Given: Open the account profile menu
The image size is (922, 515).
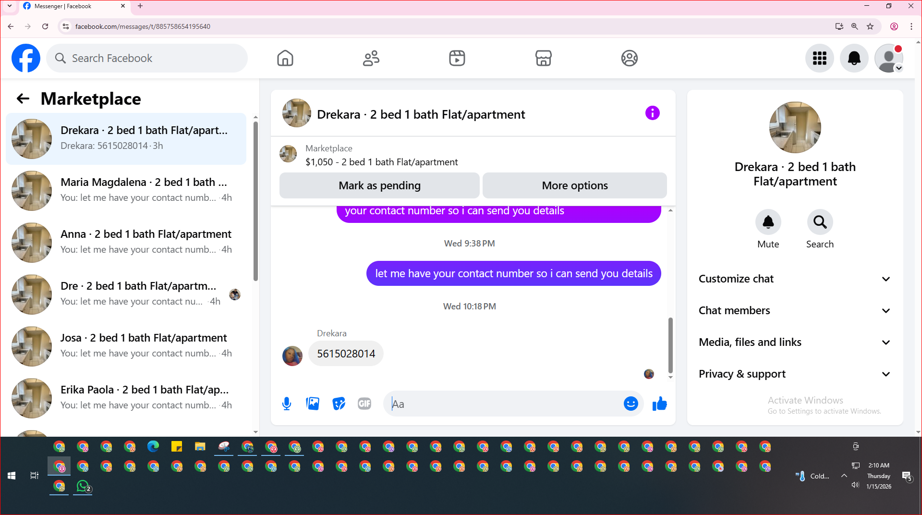Looking at the screenshot, I should click(889, 58).
